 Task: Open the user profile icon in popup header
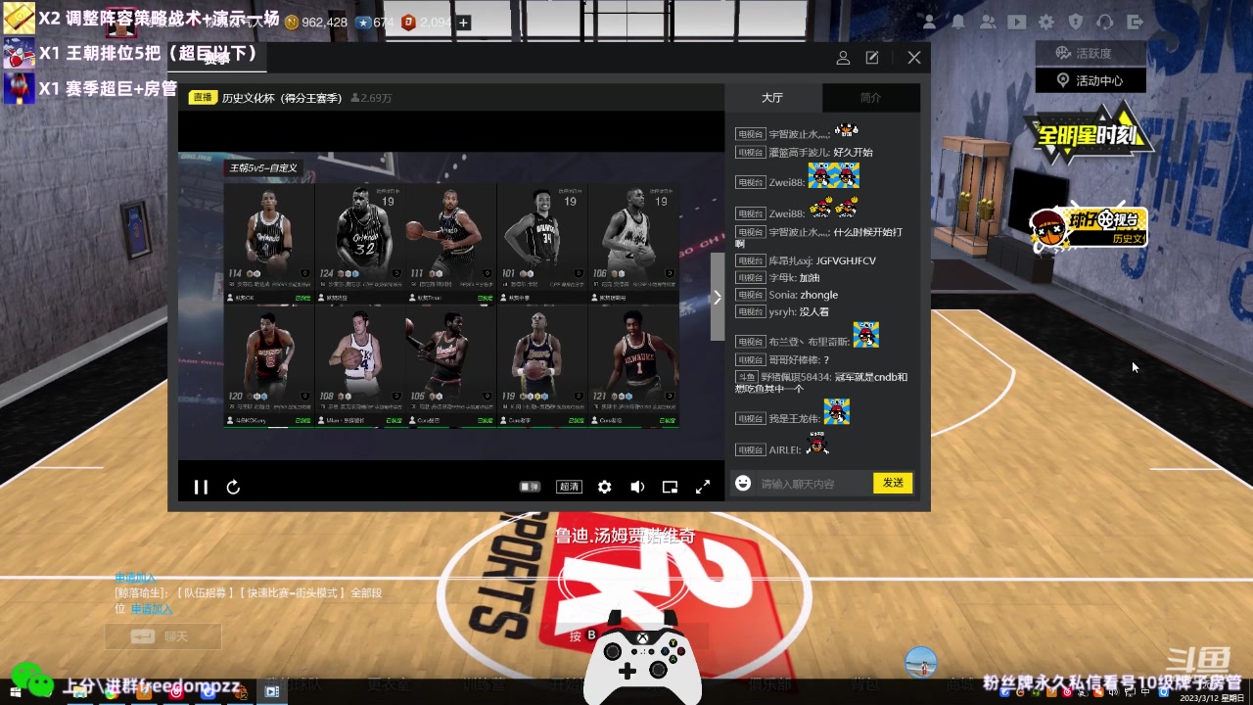tap(843, 58)
